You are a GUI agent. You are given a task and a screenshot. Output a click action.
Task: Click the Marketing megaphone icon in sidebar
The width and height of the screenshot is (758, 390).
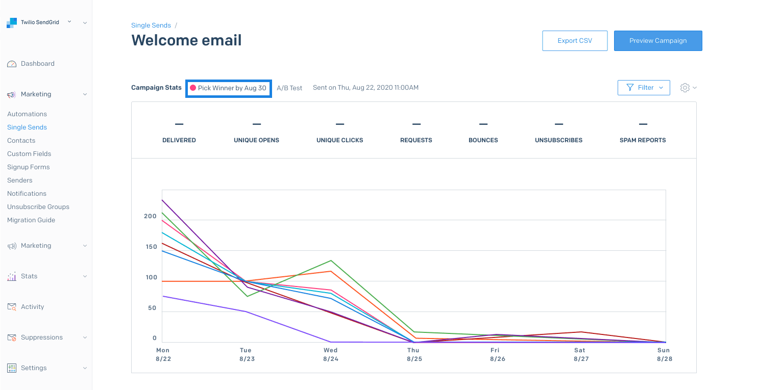point(12,94)
